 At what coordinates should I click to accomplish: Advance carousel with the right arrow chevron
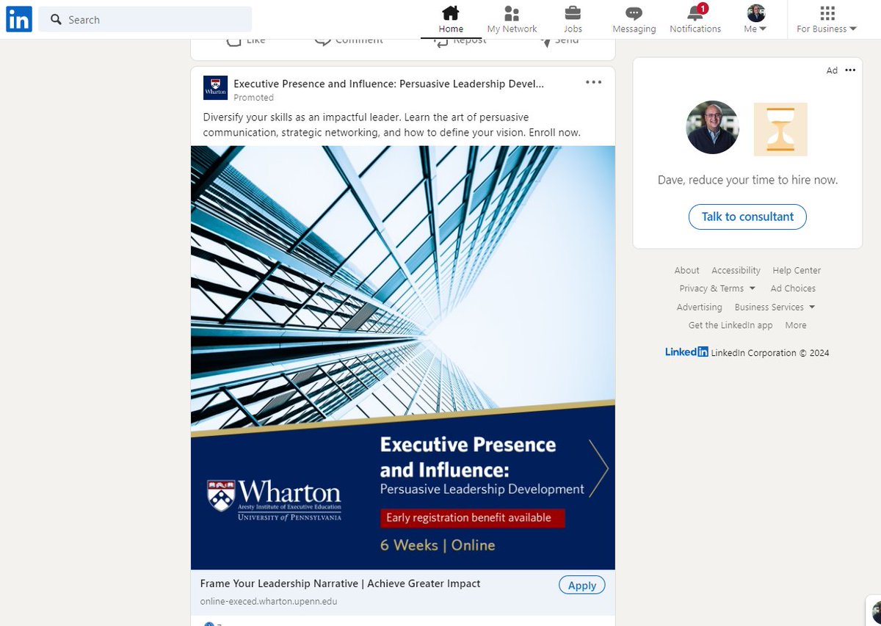tap(599, 469)
